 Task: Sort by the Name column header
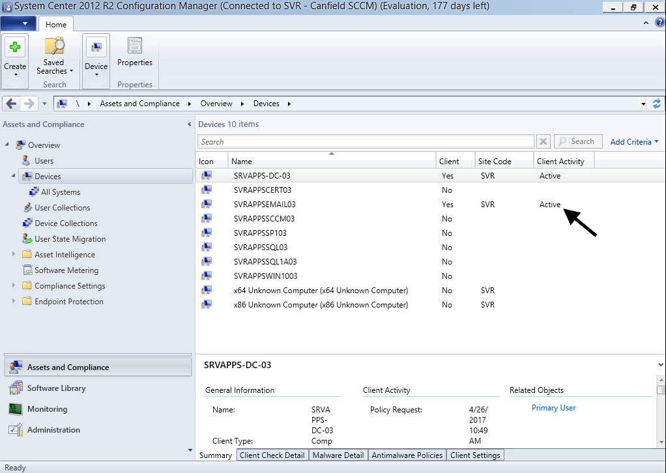point(332,161)
